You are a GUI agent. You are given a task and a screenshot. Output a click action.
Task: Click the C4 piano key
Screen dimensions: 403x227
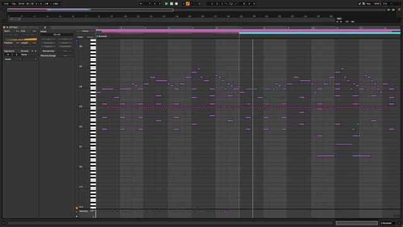pos(93,88)
